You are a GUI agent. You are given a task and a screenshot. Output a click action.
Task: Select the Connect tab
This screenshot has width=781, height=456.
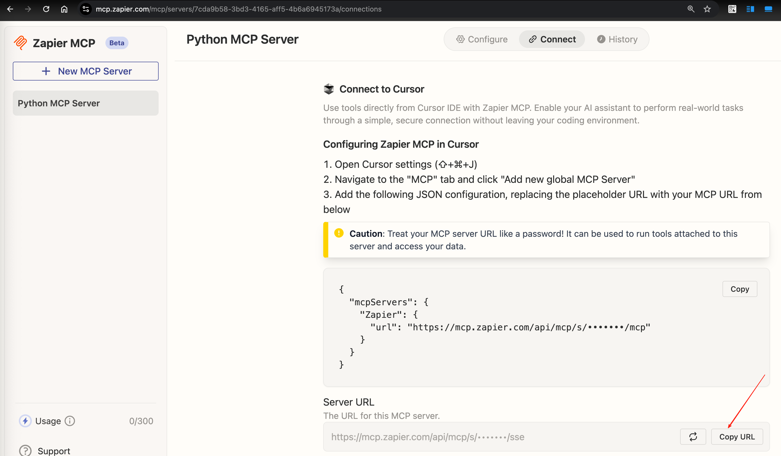552,39
